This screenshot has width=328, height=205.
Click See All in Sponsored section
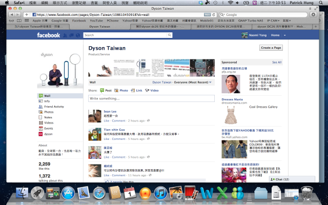click(277, 63)
